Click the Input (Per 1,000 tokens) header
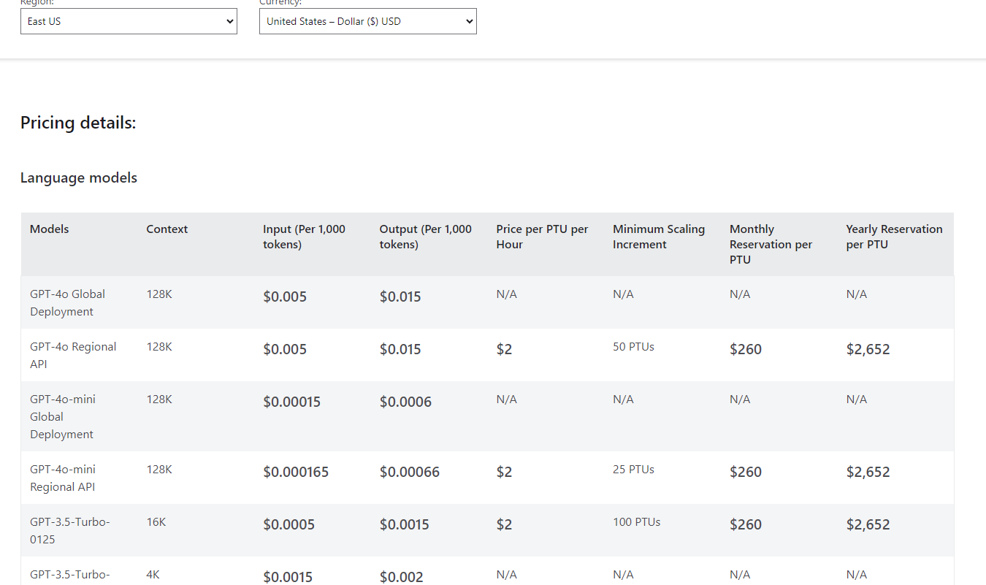This screenshot has height=585, width=986. tap(304, 237)
